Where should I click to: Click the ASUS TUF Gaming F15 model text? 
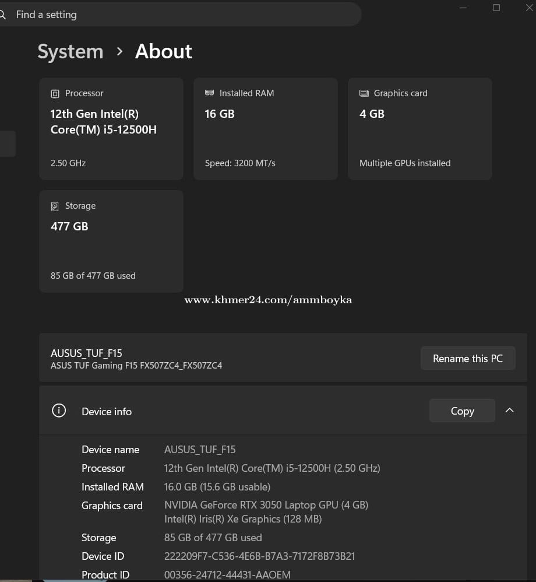pos(136,366)
